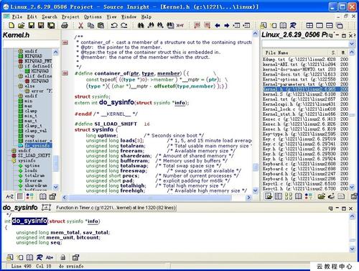Click the New File toolbar icon
Viewport: 359px width, 271px height.
coord(11,25)
